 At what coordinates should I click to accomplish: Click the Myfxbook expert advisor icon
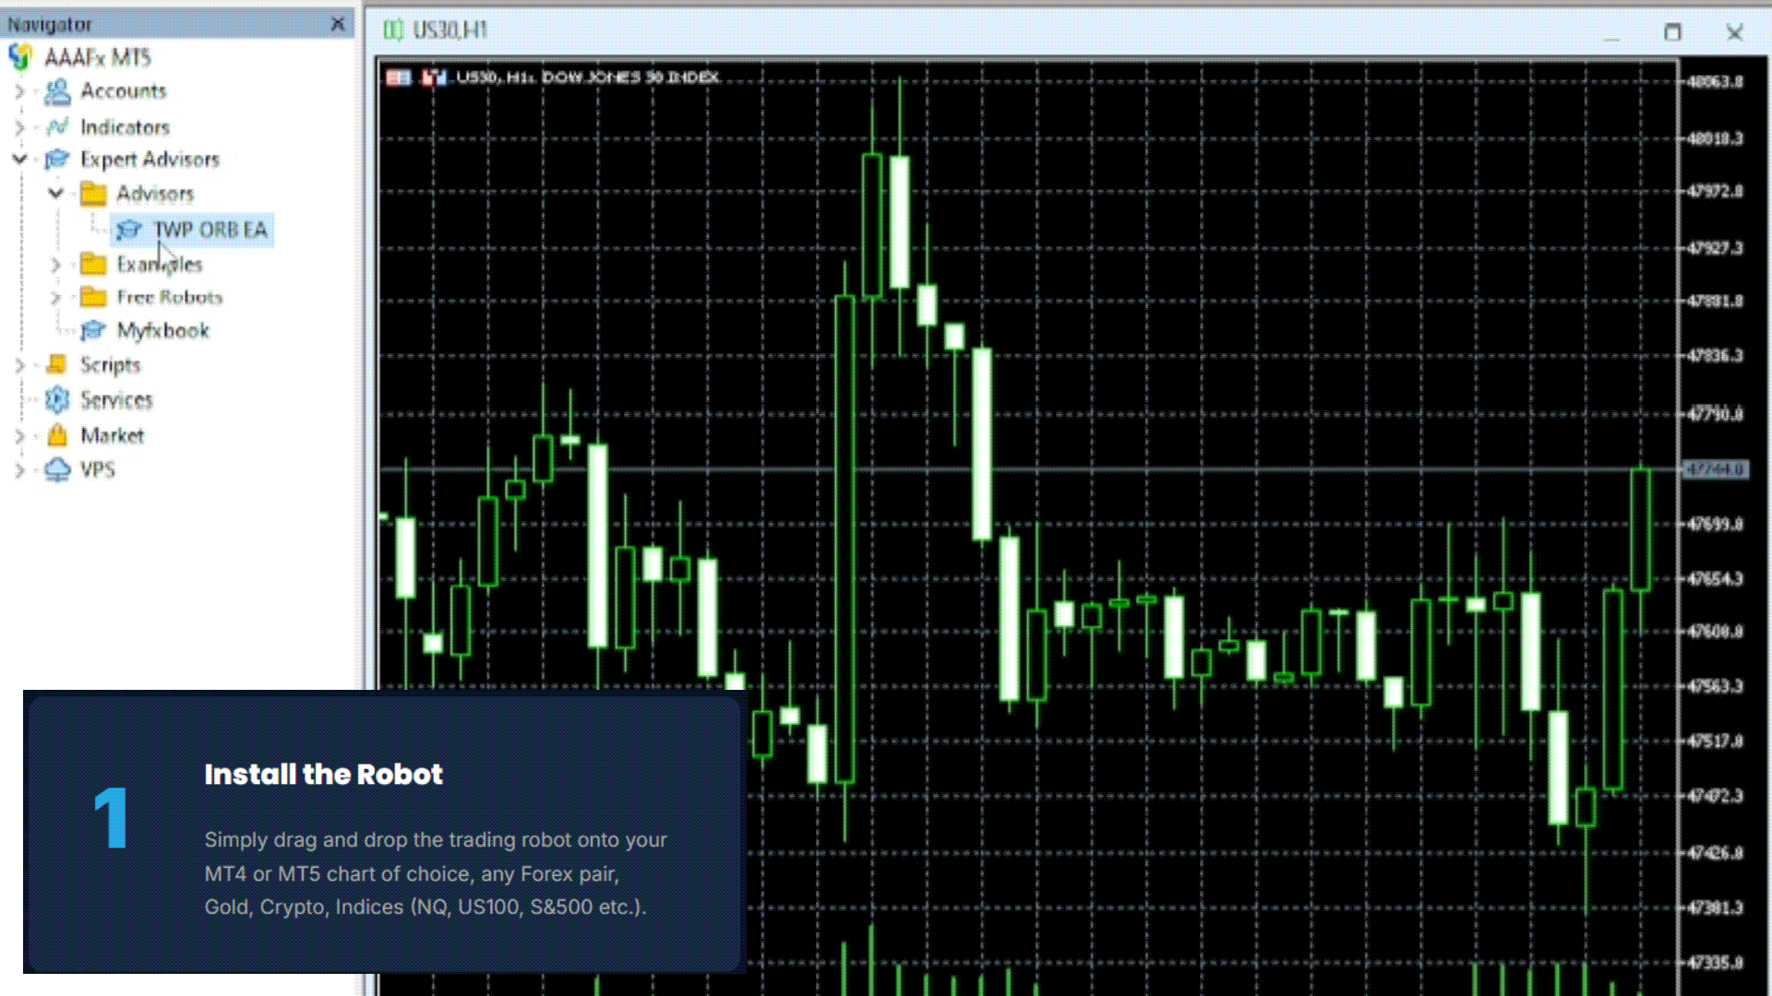point(92,330)
